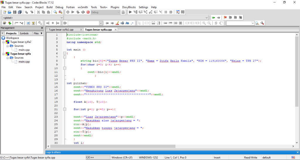300x160 pixels.
Task: Click the Build gear icon
Action: [x=68, y=12]
